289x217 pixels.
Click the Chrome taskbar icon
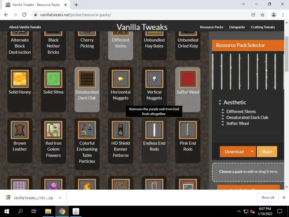click(62, 211)
